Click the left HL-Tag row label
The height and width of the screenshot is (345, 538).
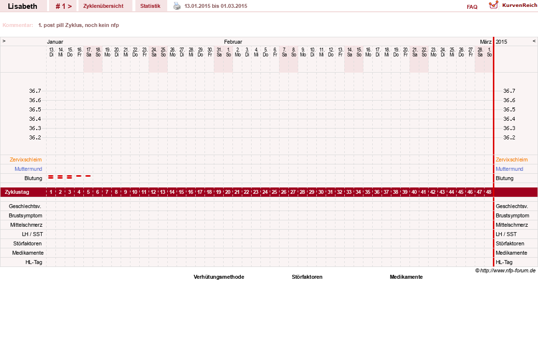[x=34, y=262]
